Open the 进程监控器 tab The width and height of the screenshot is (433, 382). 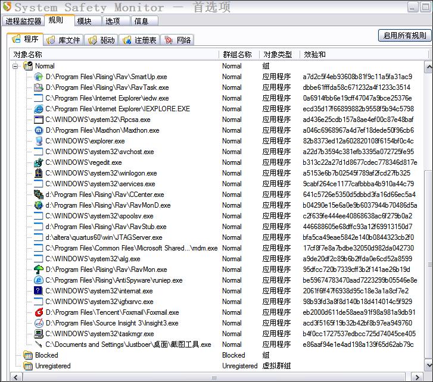(x=23, y=21)
